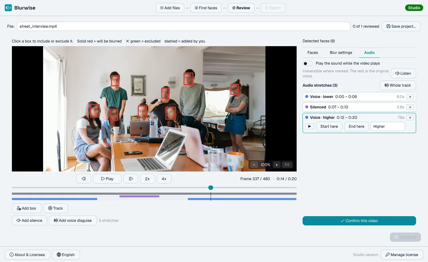Open Manage license
Viewport: 428px width, 262px height.
pyautogui.click(x=402, y=255)
